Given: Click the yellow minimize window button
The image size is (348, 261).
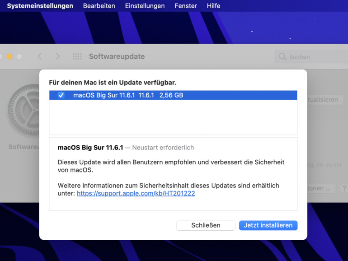Looking at the screenshot, I should point(9,56).
